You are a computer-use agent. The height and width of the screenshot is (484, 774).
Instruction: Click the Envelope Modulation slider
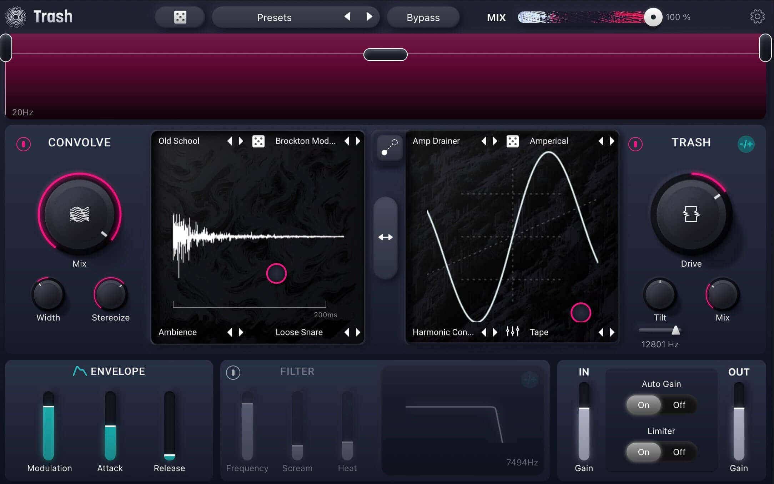click(49, 426)
